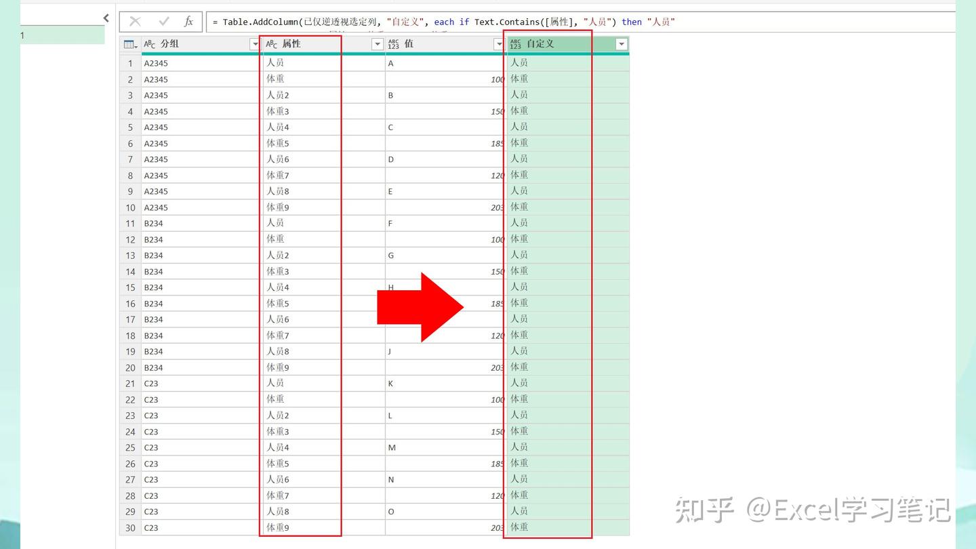Image resolution: width=976 pixels, height=549 pixels.
Task: Click the 体重7 cell in row 28
Action: pos(323,495)
